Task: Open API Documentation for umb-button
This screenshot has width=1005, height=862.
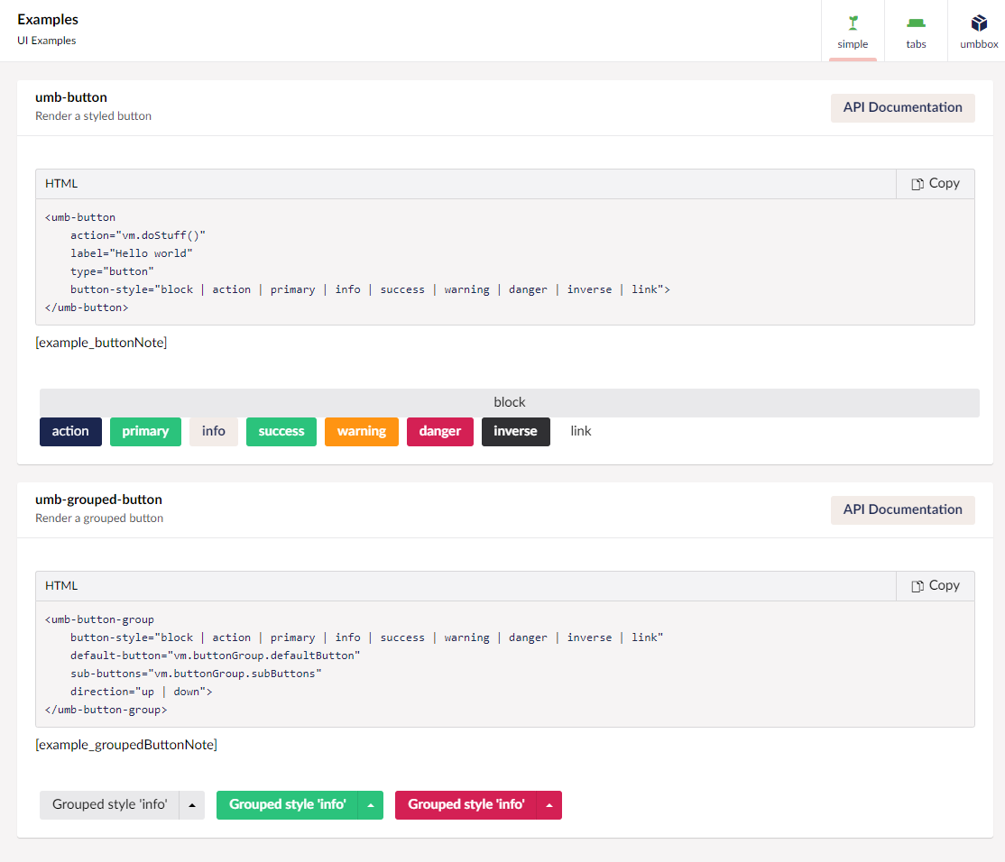Action: [x=902, y=107]
